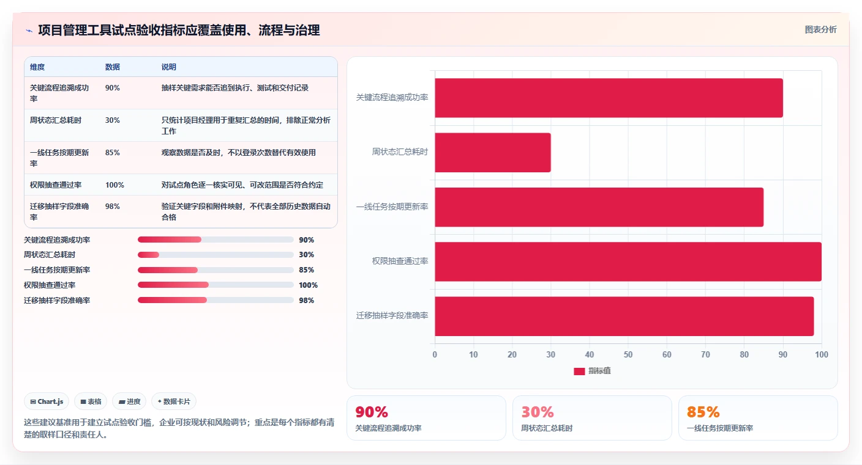The image size is (862, 465).
Task: Click the 权限抽查通过率 progress bar
Action: pyautogui.click(x=215, y=285)
